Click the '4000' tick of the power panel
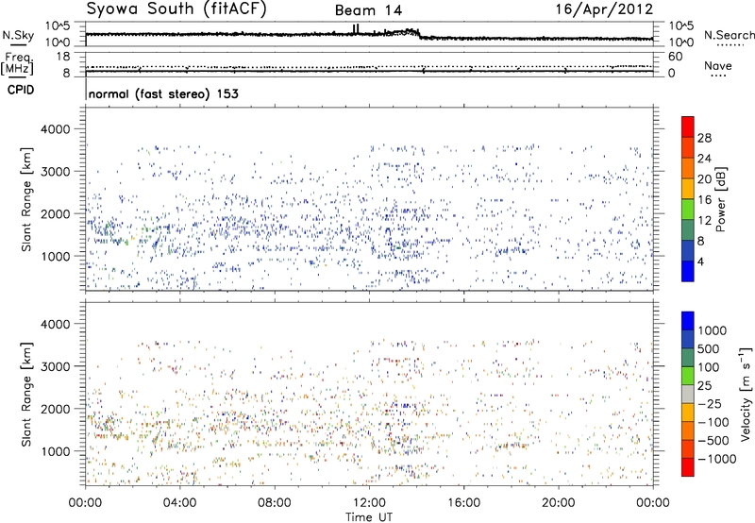 pyautogui.click(x=55, y=129)
